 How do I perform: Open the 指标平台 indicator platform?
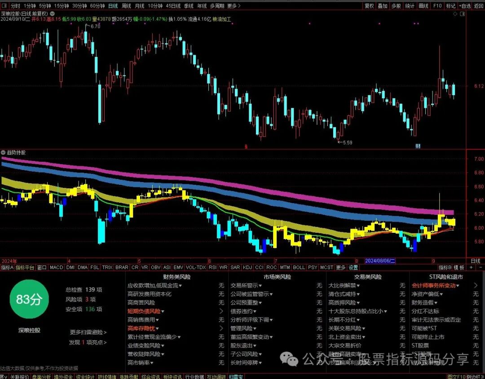click(25, 267)
